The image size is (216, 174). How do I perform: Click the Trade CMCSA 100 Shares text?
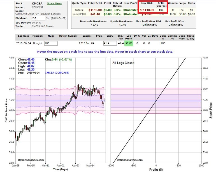point(43,26)
